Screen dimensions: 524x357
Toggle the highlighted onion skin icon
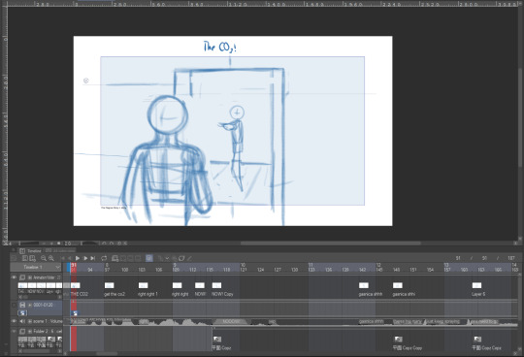tap(149, 258)
